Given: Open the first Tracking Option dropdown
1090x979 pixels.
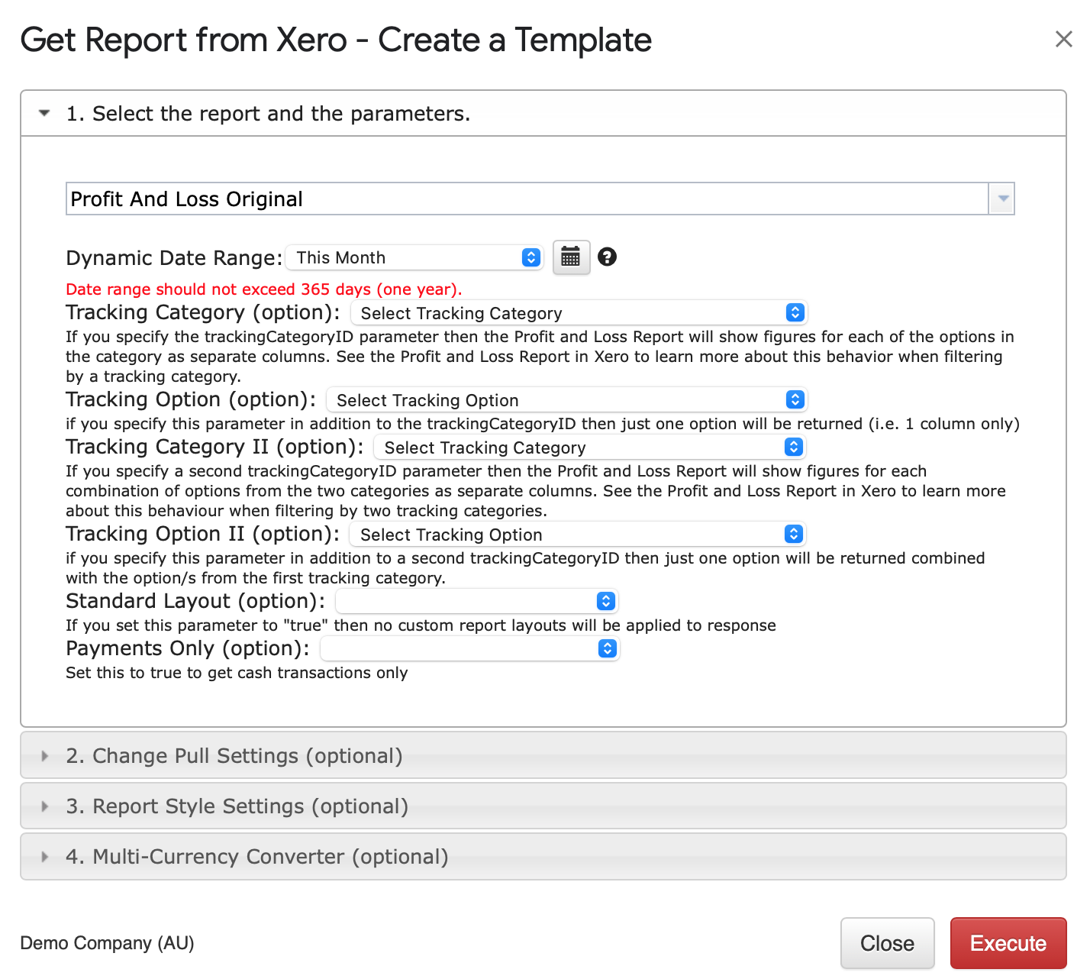Looking at the screenshot, I should click(x=566, y=399).
